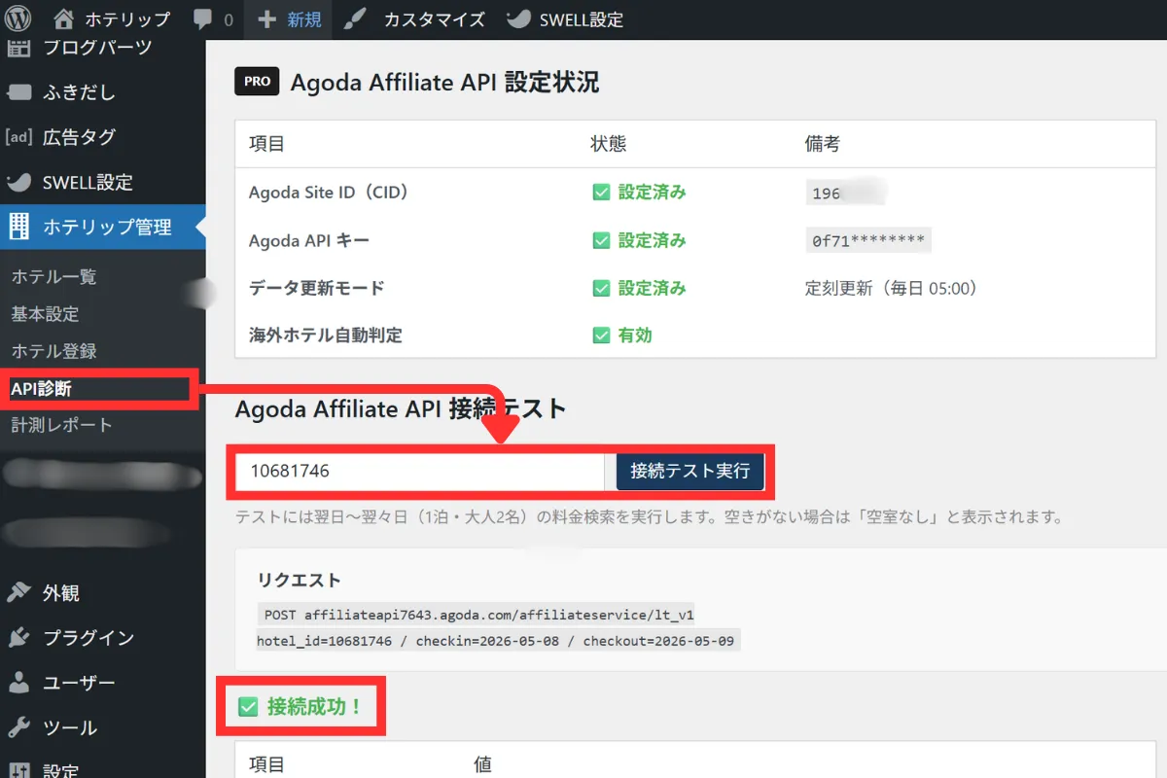
Task: Open the comments bubble icon
Action: pos(203,19)
